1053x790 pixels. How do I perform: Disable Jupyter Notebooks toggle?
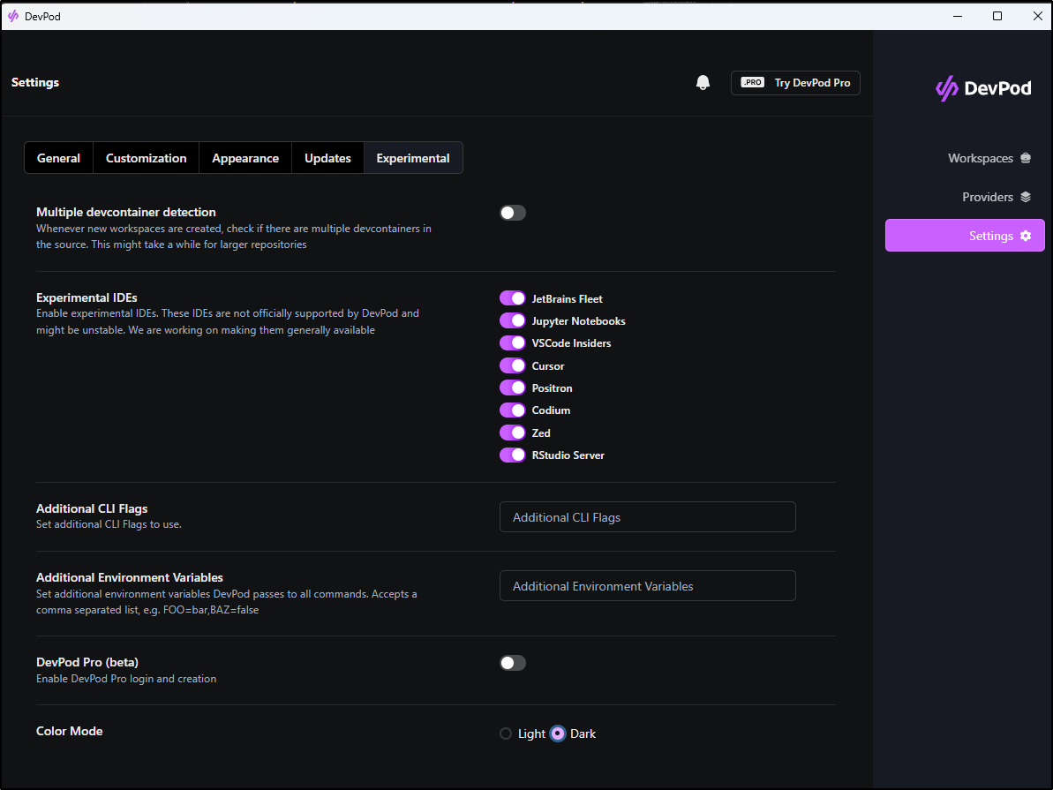click(x=513, y=320)
